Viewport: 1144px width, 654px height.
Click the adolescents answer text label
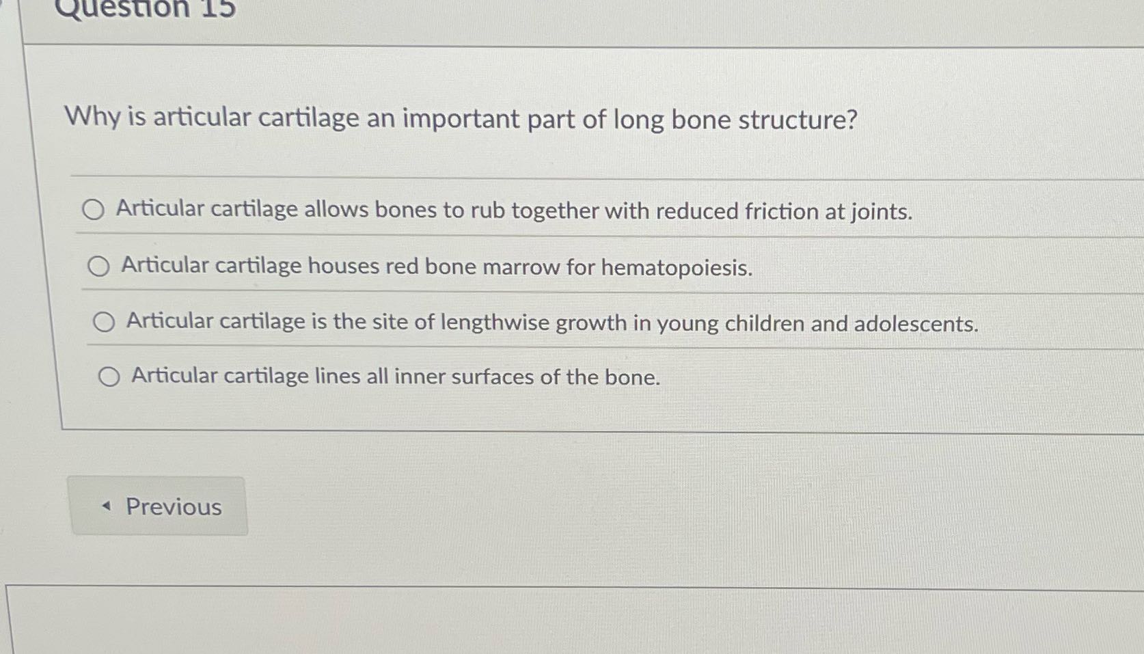click(552, 323)
